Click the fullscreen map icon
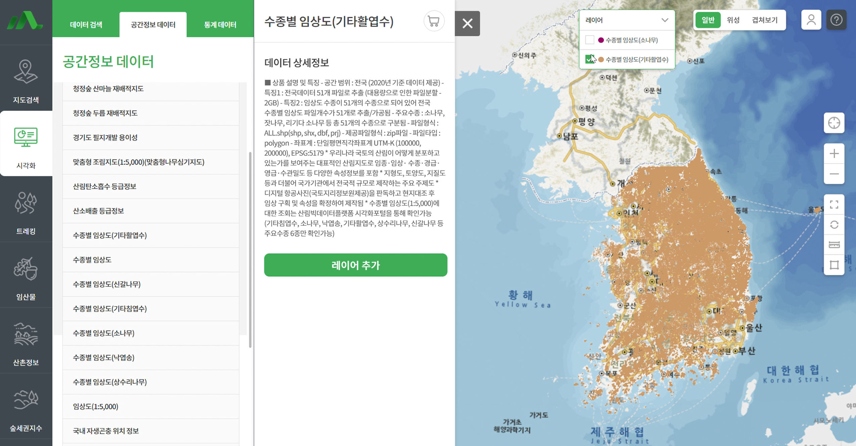This screenshot has height=446, width=856. pyautogui.click(x=834, y=205)
